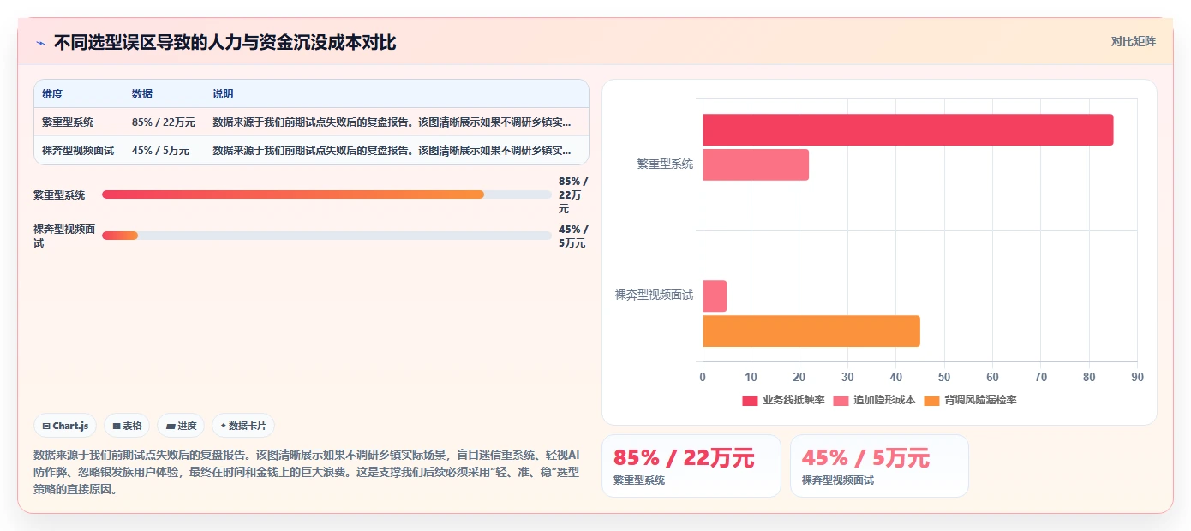Click the 45% / 5万元 progress value label

pos(573,236)
